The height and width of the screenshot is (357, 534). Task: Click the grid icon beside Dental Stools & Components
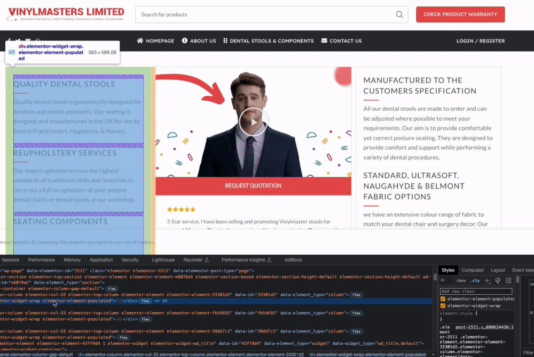225,40
